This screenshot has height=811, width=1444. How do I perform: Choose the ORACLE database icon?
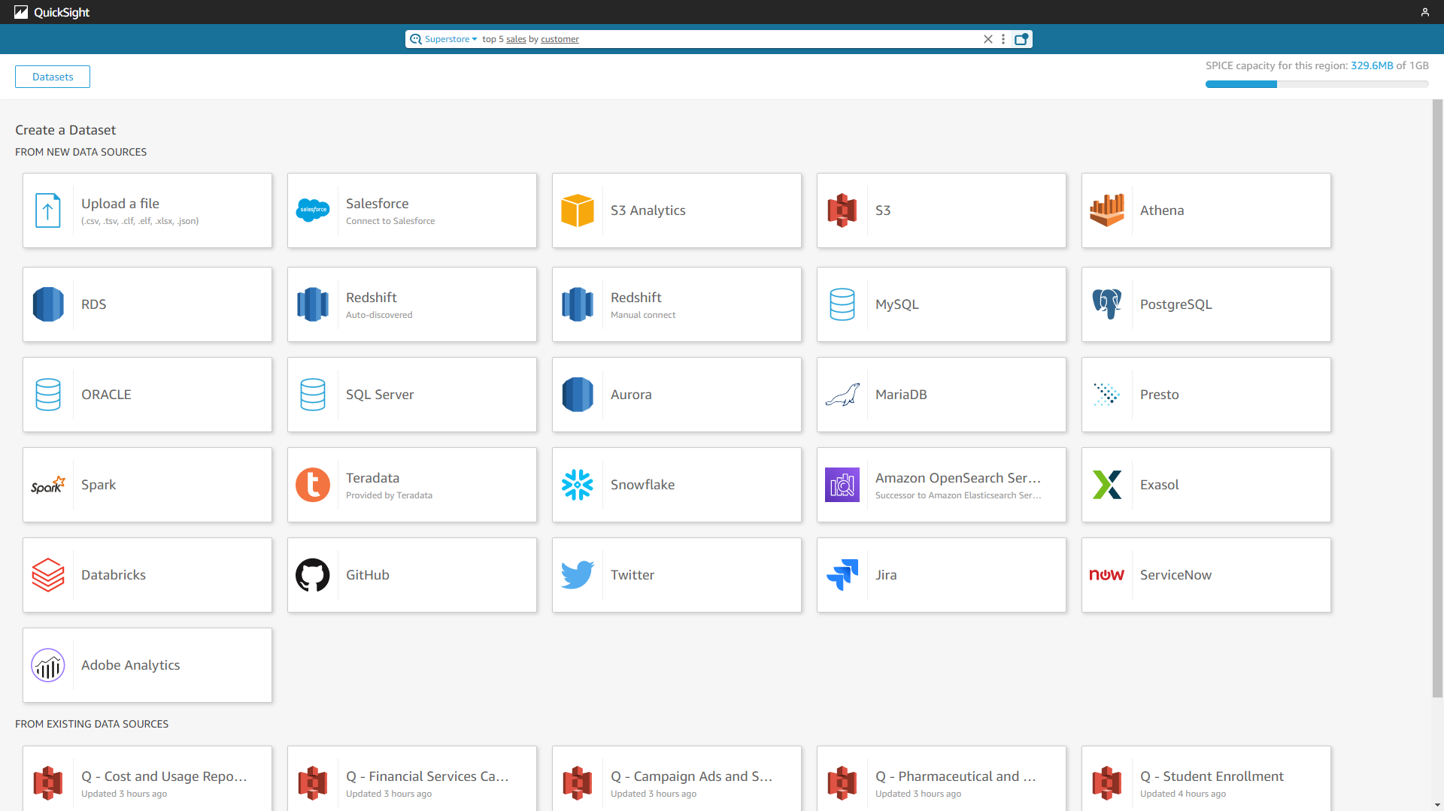pyautogui.click(x=48, y=395)
